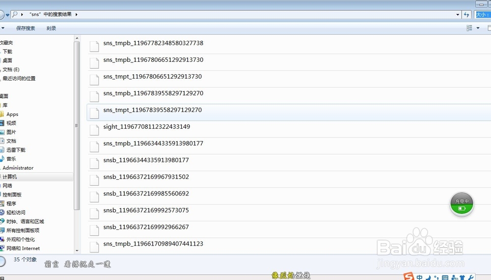Open 图片 library
The width and height of the screenshot is (491, 280).
(11, 132)
